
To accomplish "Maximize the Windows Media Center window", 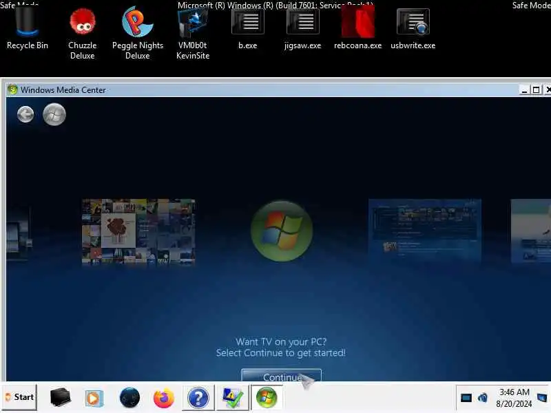I will [x=537, y=90].
